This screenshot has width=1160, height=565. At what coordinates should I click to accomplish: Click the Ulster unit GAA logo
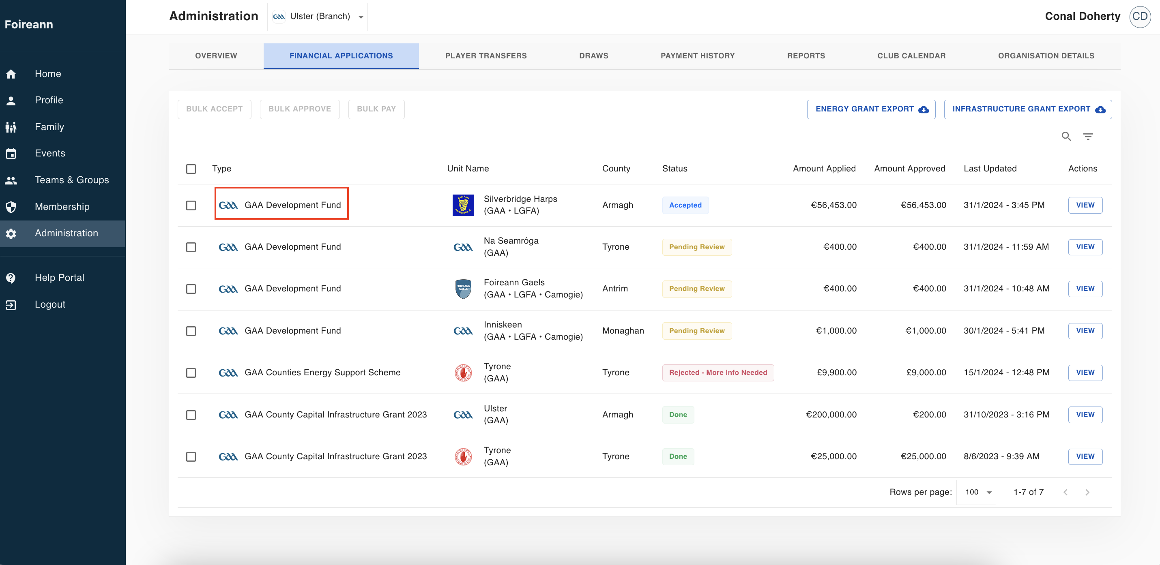463,415
